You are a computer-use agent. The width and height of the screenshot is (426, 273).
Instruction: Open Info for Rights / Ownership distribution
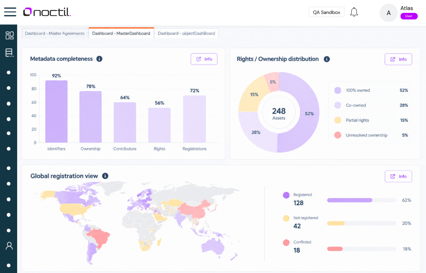(398, 59)
